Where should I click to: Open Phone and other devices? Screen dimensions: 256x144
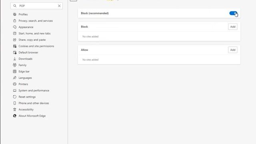[x=34, y=103]
